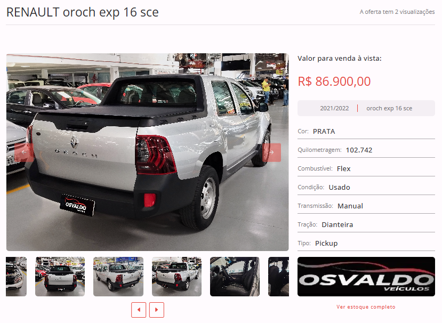The image size is (442, 323).
Task: Click the R$ 86.900,00 price
Action: click(x=334, y=82)
